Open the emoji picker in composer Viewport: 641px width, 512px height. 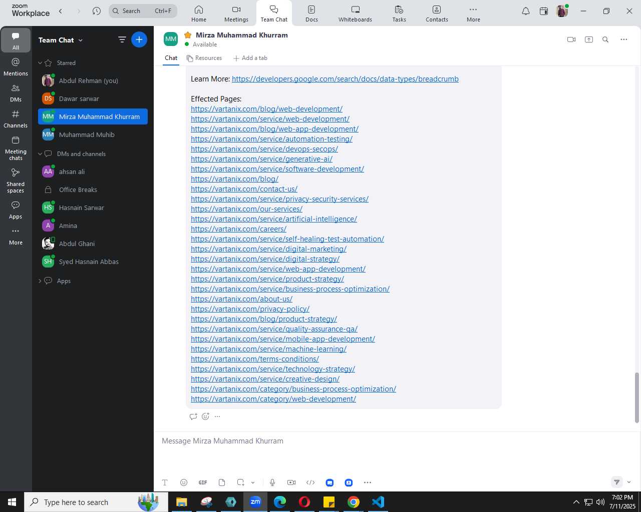184,482
